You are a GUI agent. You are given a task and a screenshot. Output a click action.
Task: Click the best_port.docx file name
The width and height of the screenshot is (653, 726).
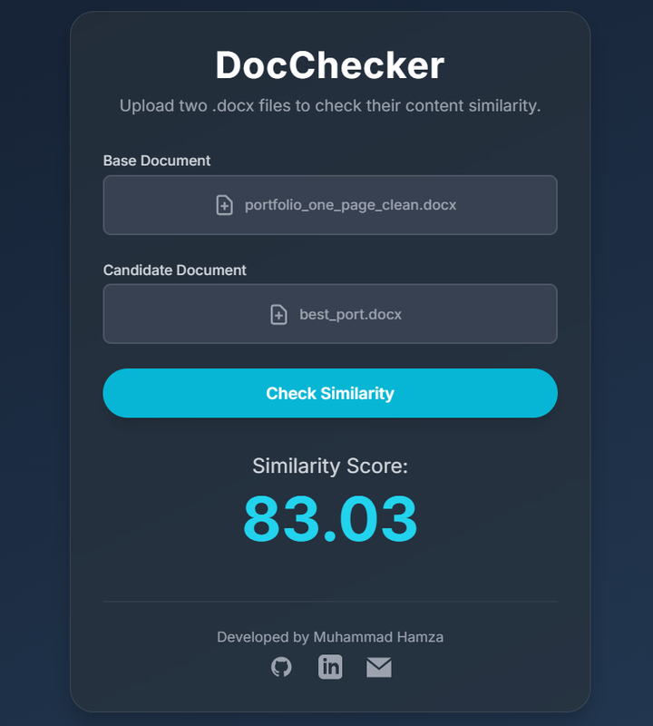[350, 314]
